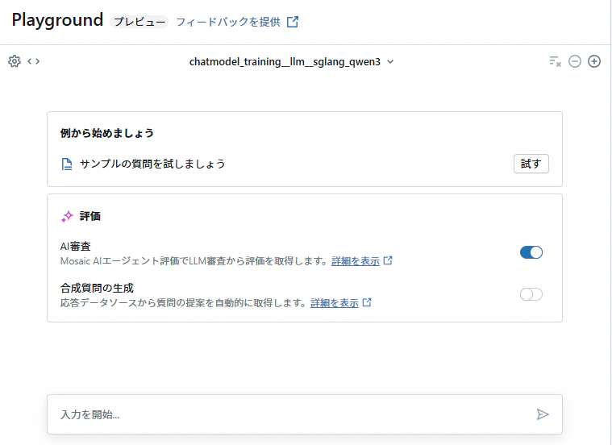Click the 例から始めましょう heading
The width and height of the screenshot is (612, 445).
coord(107,133)
